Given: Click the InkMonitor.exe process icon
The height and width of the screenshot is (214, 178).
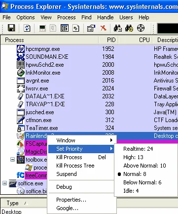Looking at the screenshot, I should coord(21,73).
